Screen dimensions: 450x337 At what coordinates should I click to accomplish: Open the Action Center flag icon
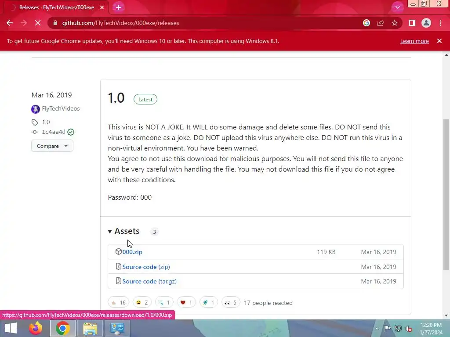click(388, 328)
